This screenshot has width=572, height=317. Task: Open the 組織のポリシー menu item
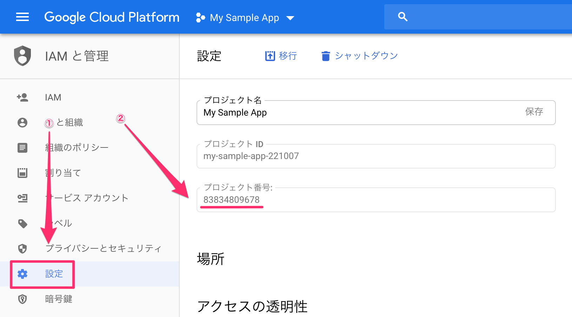[x=77, y=147]
